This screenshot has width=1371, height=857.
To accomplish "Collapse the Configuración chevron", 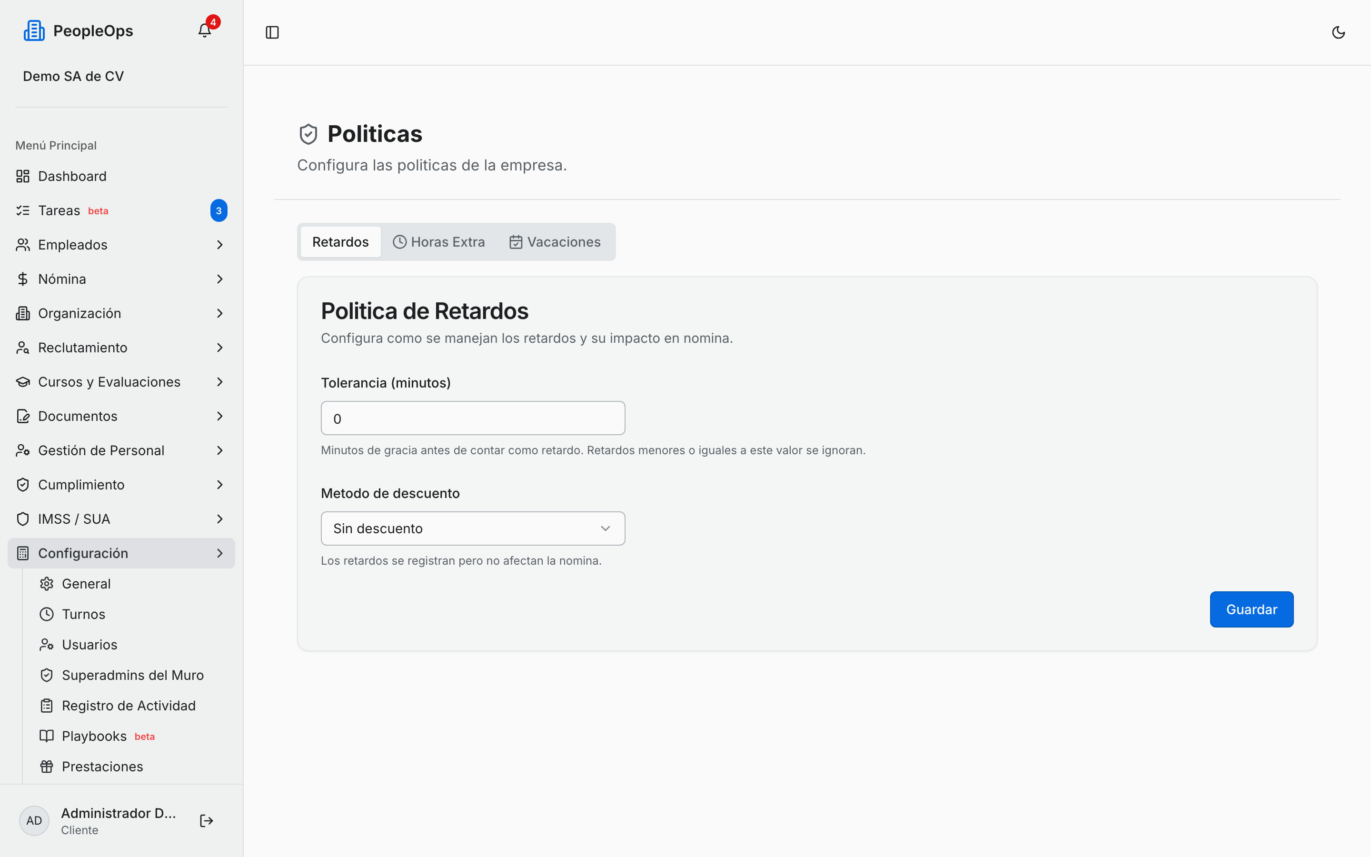I will pyautogui.click(x=220, y=553).
